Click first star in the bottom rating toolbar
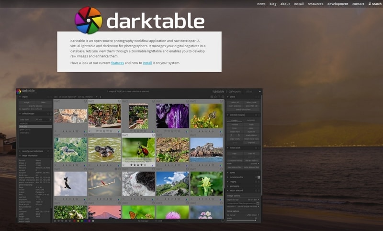The image size is (383, 231). tap(55, 221)
